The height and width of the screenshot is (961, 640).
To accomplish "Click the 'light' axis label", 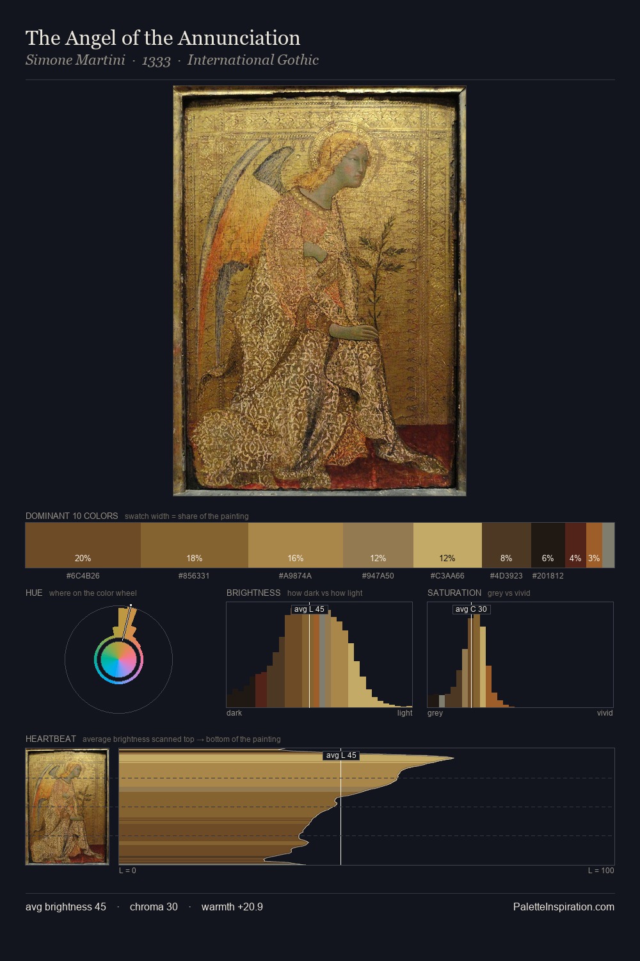I will pyautogui.click(x=404, y=713).
